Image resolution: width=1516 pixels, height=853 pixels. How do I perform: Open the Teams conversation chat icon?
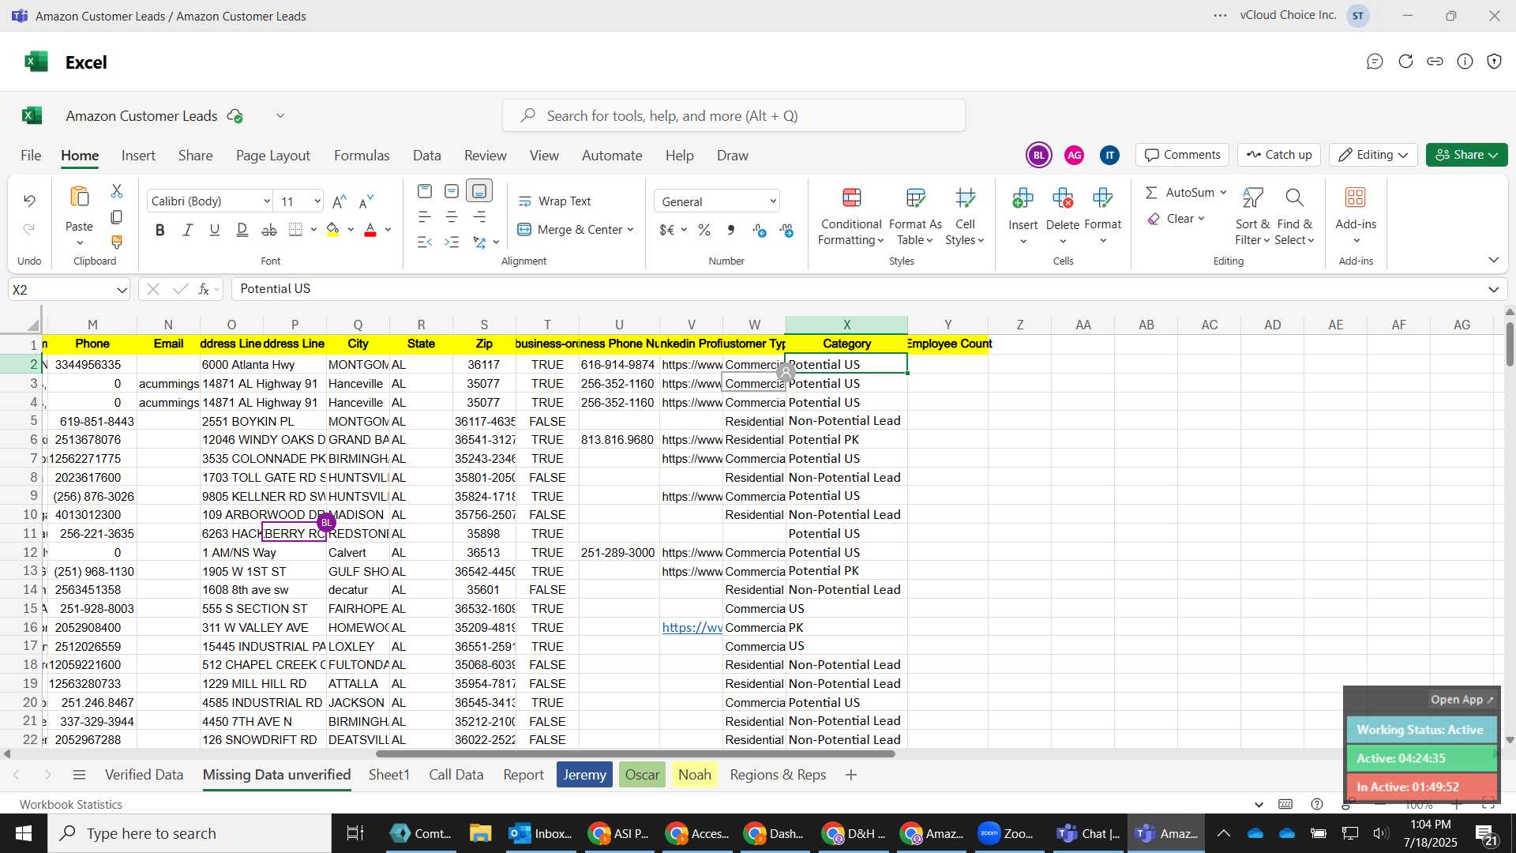click(1375, 62)
